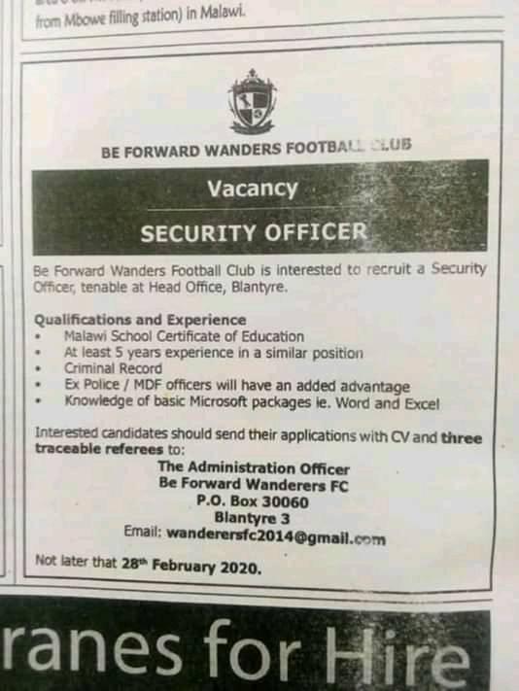
Task: Click the 'Malawi School Certificate of Education' bullet
Action: tap(184, 336)
